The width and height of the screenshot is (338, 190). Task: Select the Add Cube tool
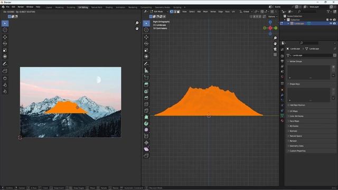click(146, 78)
